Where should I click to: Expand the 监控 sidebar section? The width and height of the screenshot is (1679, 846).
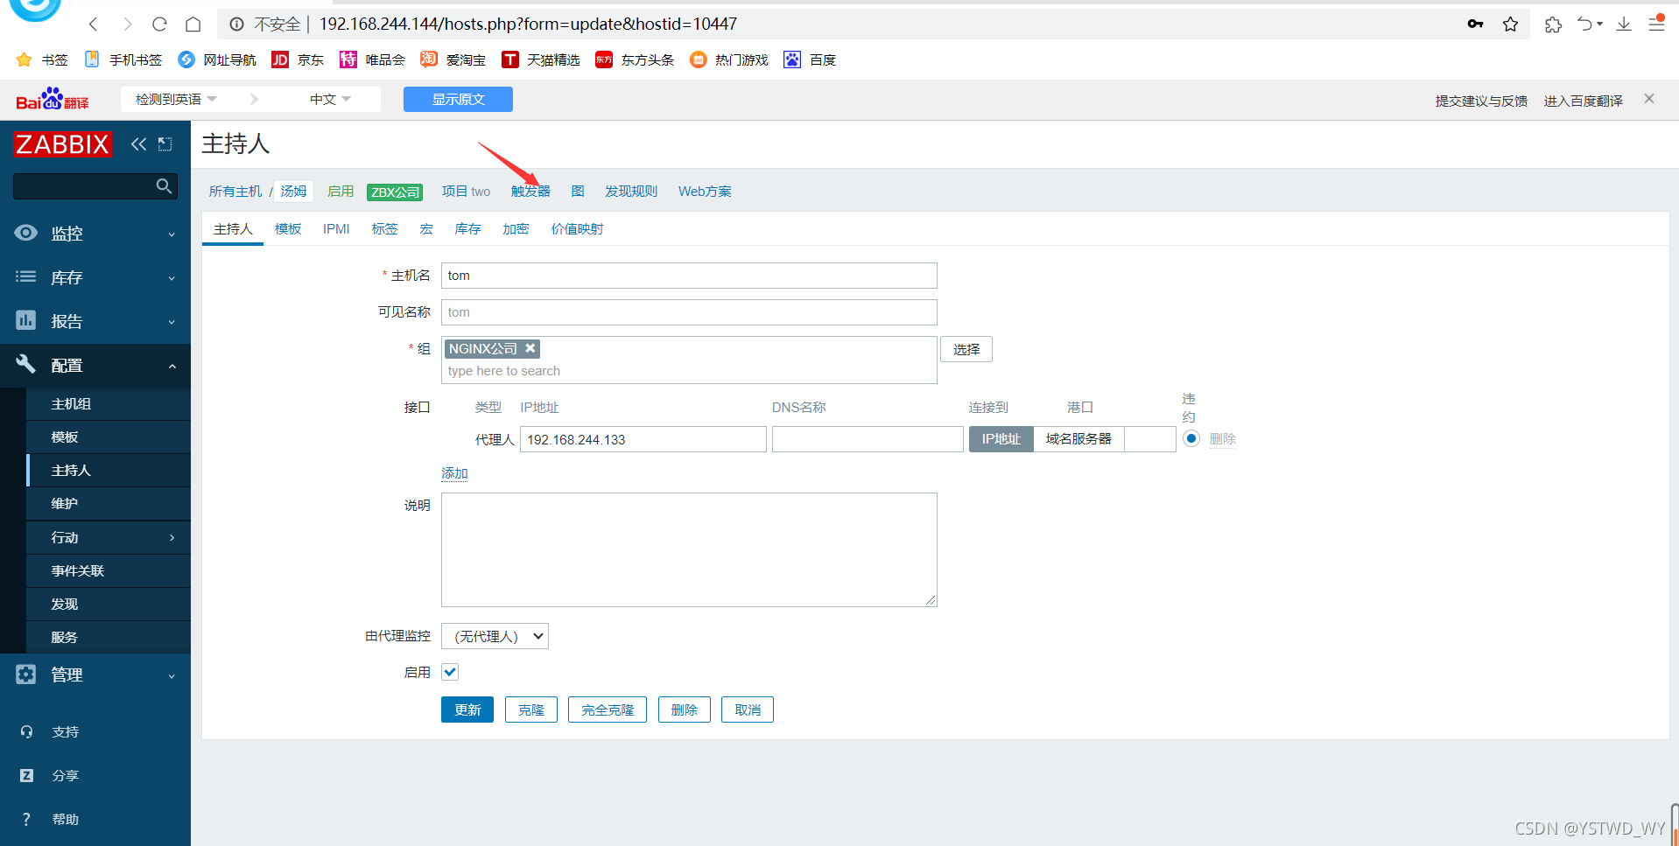coord(172,234)
